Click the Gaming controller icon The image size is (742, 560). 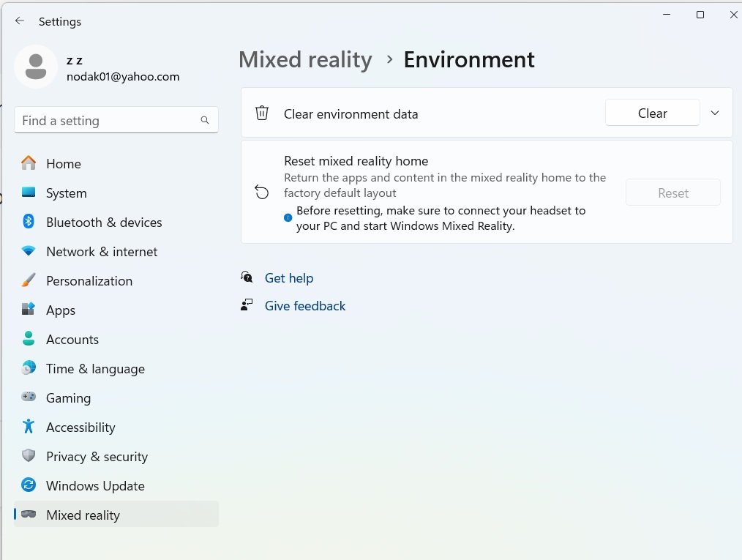click(x=29, y=397)
